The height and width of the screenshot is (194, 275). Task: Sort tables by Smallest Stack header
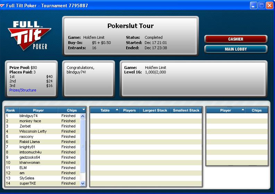click(186, 110)
